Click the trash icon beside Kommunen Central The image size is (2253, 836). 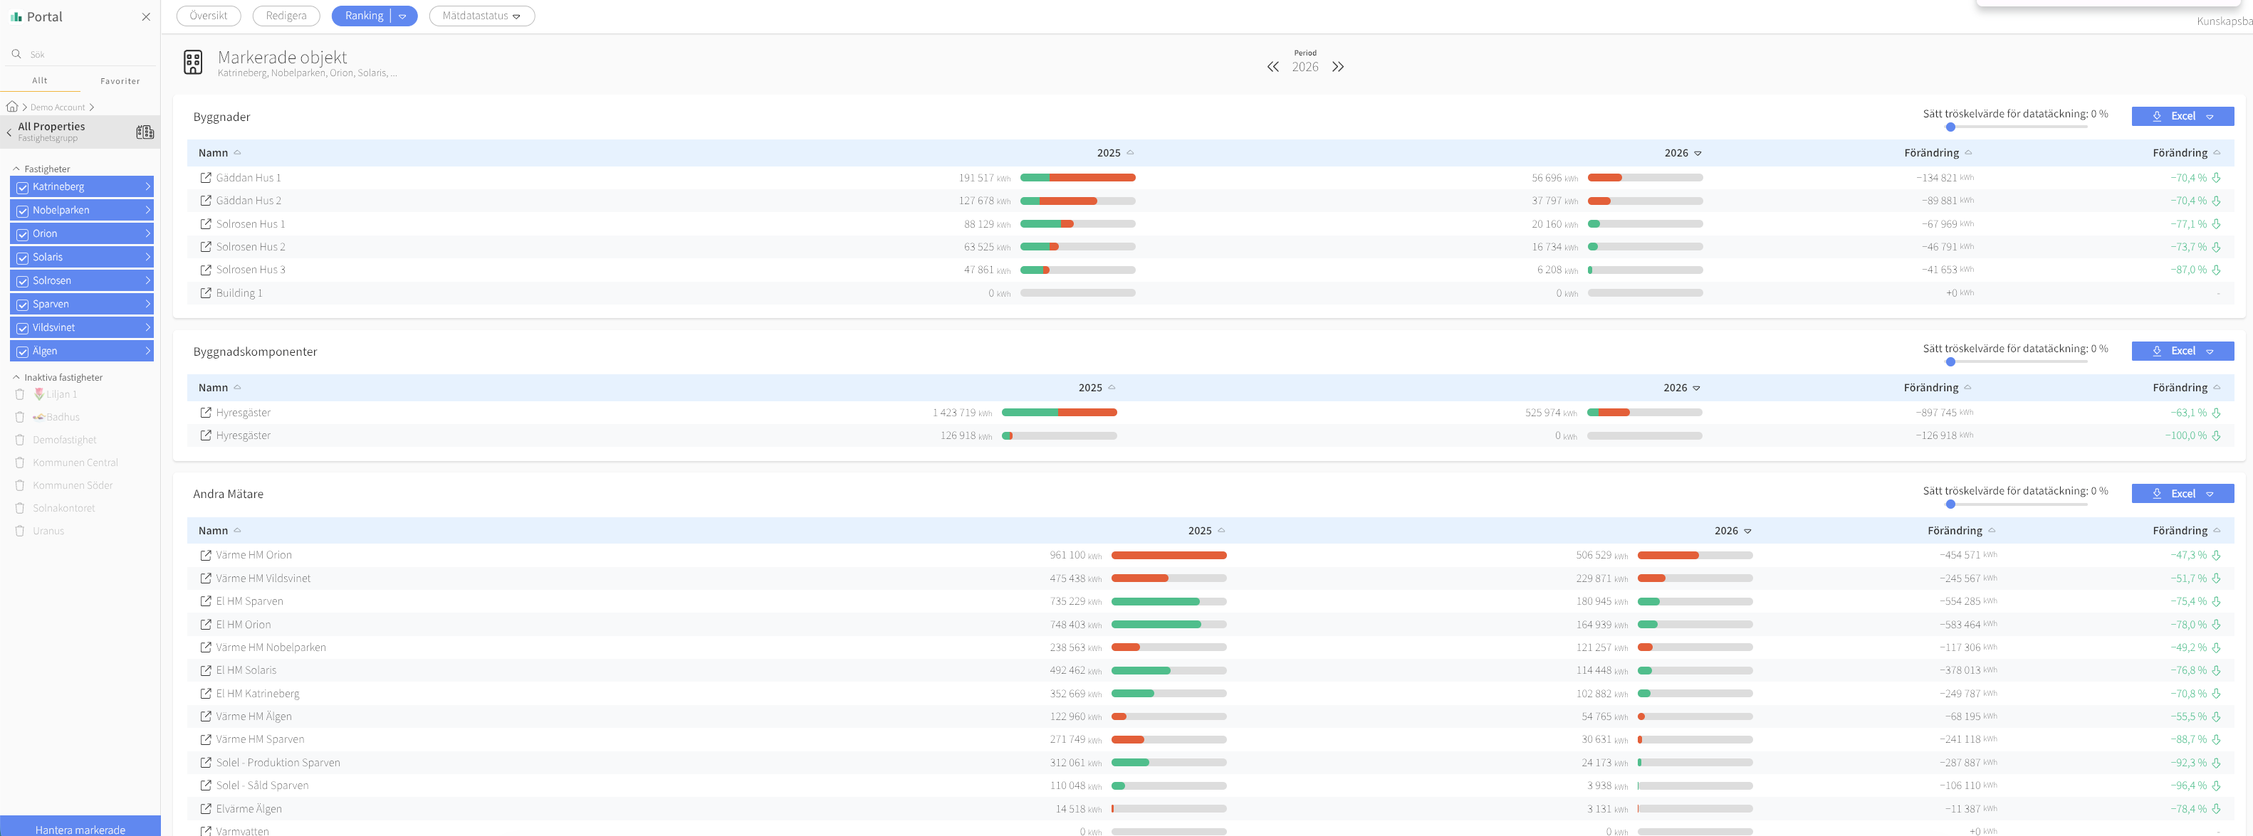click(20, 462)
